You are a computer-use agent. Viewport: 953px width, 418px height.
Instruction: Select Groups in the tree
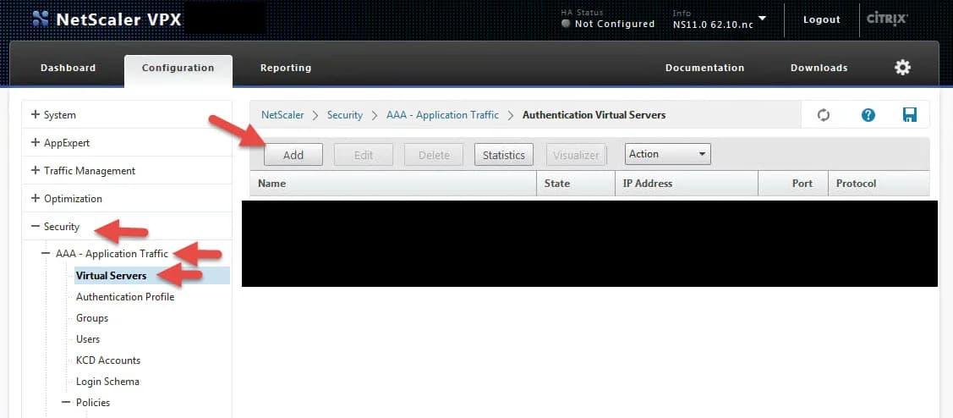[92, 317]
